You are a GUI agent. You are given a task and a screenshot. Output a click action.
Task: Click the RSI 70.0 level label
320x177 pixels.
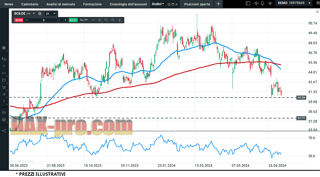click(312, 138)
